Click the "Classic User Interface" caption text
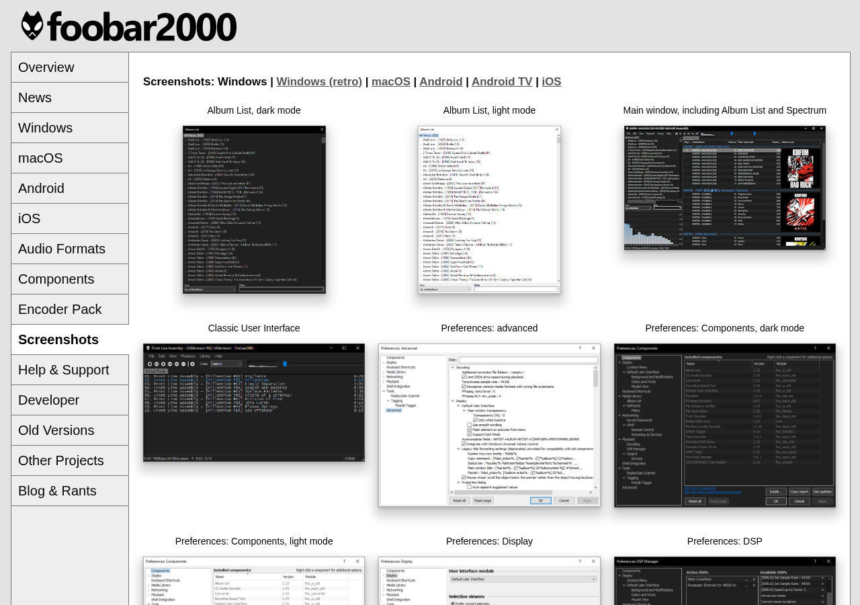 (254, 328)
